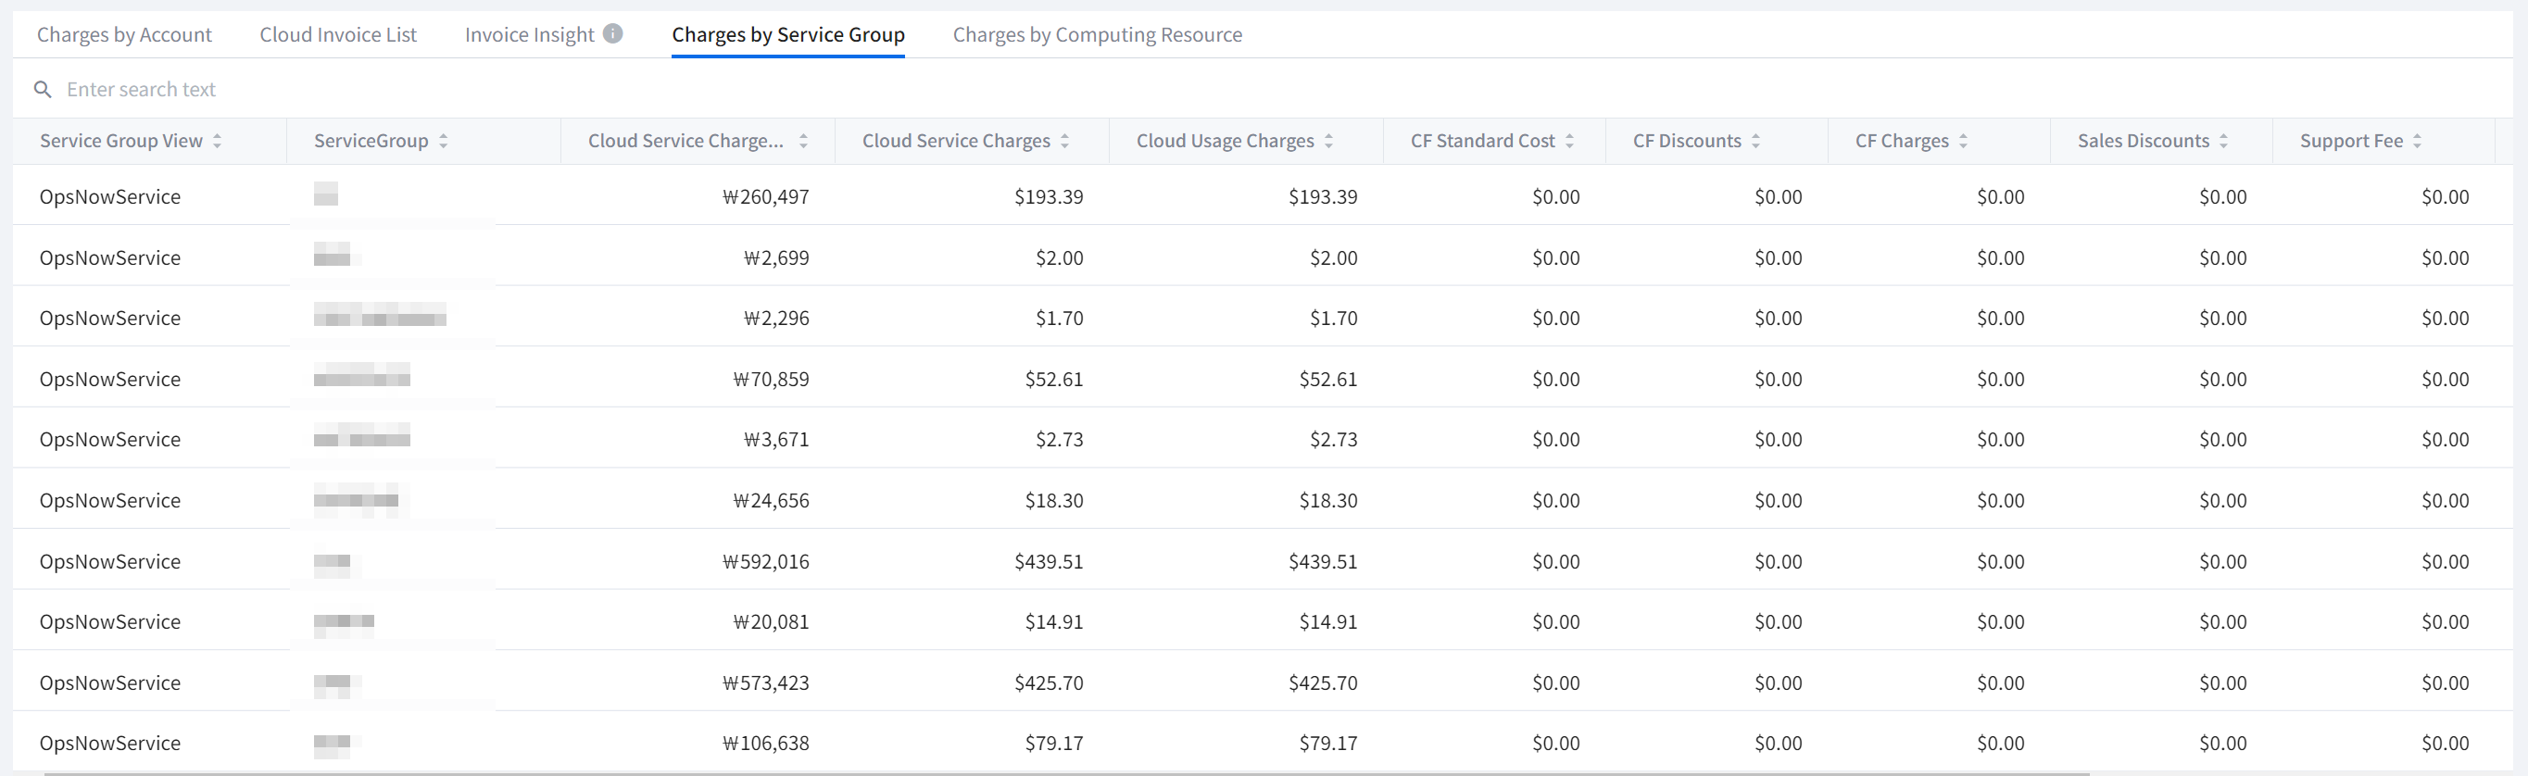The height and width of the screenshot is (776, 2528).
Task: Sort by Service Group View column
Action: 217,142
